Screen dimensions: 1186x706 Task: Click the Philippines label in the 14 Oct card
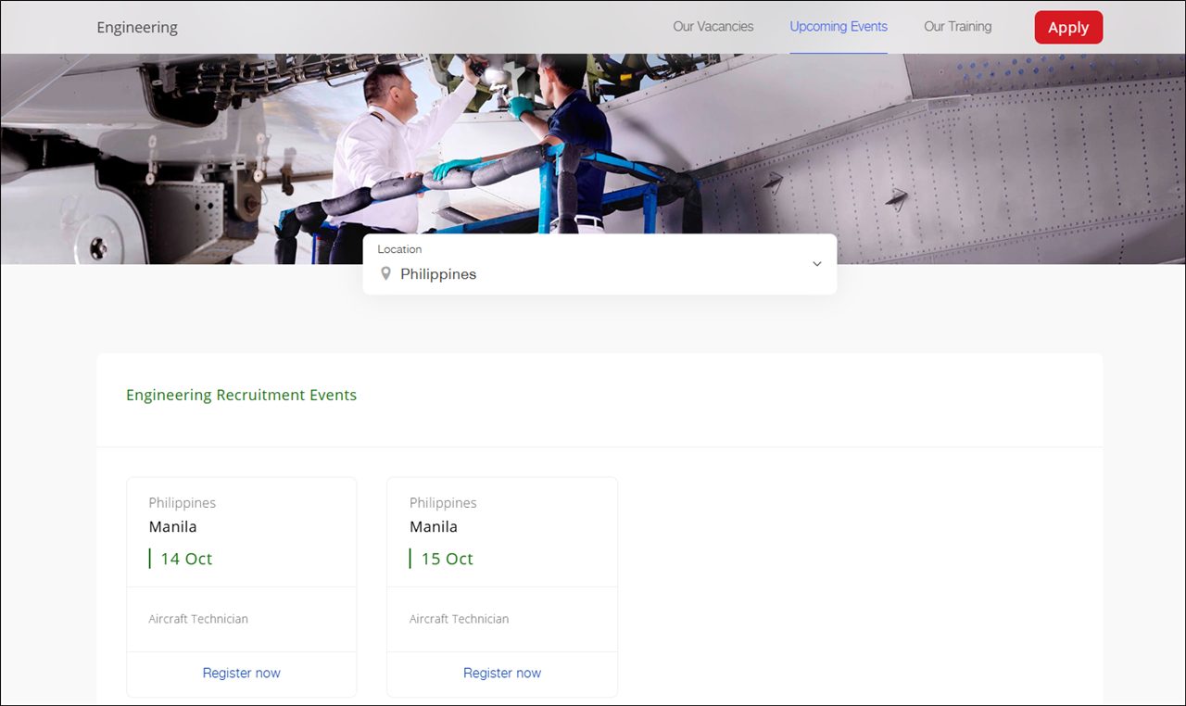click(182, 503)
